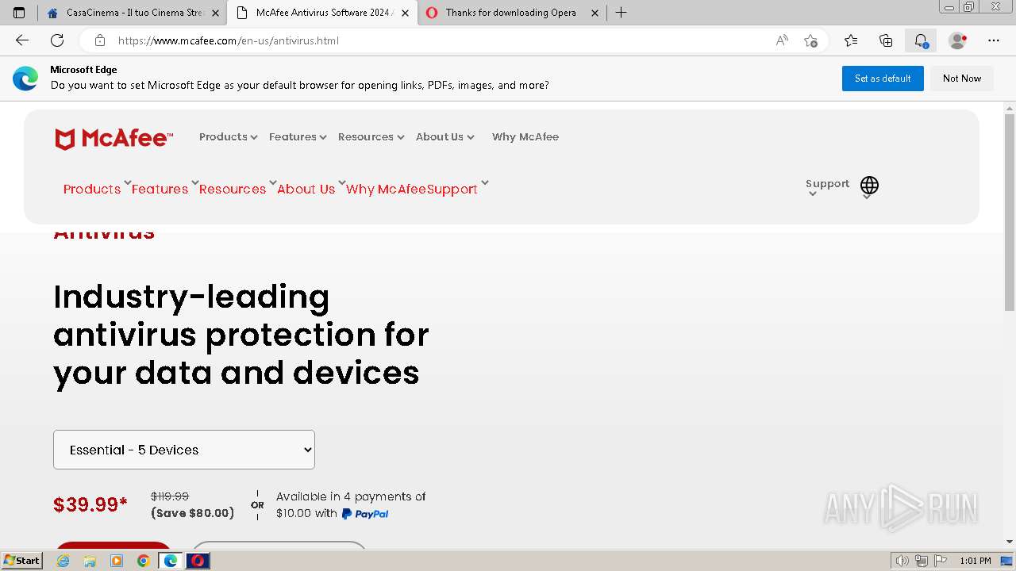
Task: Open File Explorer from the taskbar
Action: 90,561
